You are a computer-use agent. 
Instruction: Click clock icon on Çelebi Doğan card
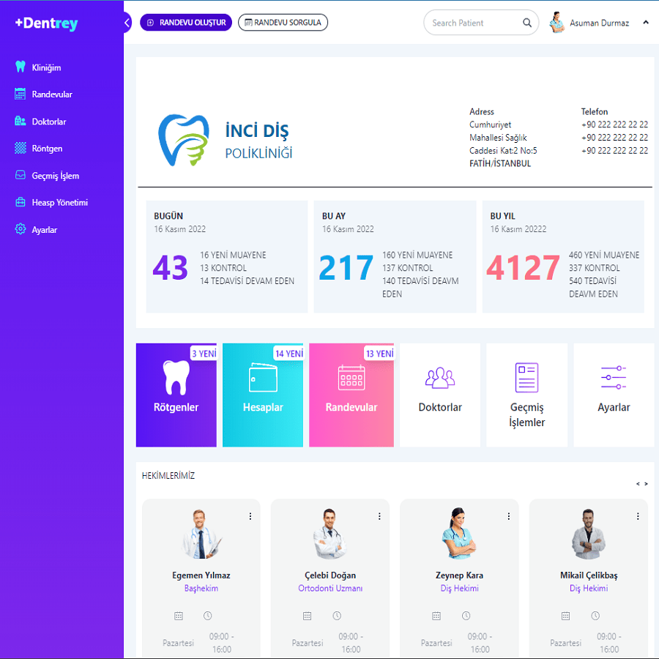pos(337,616)
